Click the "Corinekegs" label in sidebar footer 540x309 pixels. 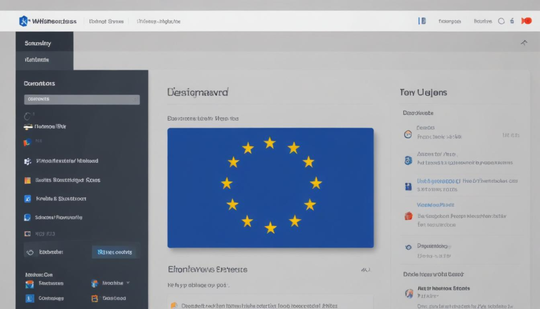(51, 298)
